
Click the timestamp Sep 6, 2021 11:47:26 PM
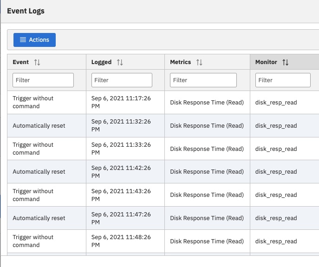pyautogui.click(x=121, y=218)
